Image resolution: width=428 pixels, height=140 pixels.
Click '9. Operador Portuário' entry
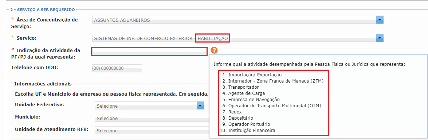pos(246,124)
